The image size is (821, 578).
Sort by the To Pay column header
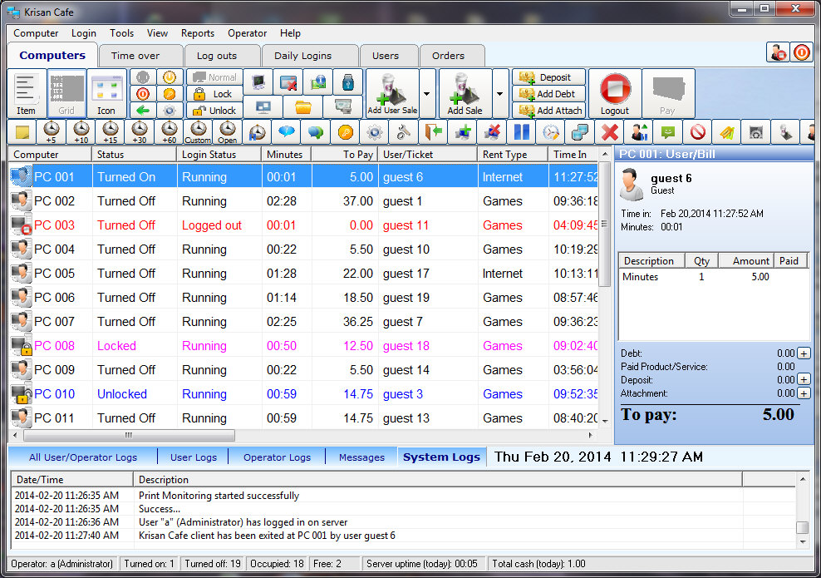(x=345, y=155)
